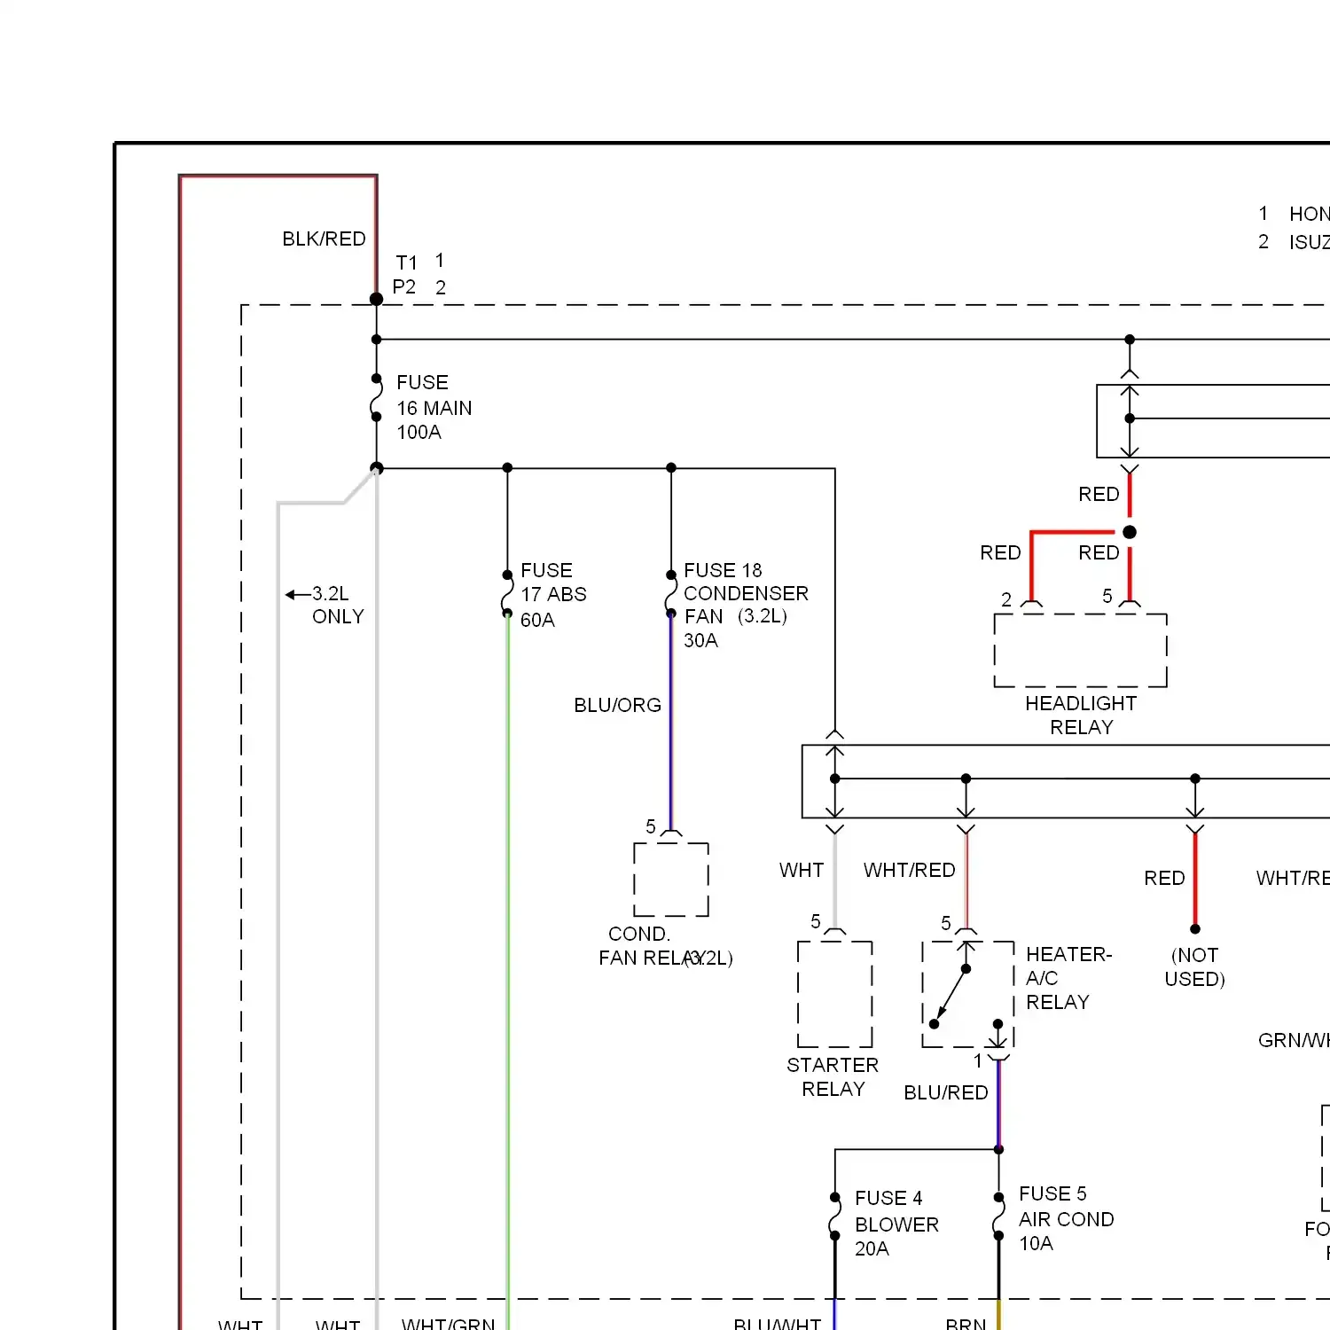Image resolution: width=1330 pixels, height=1330 pixels.
Task: Click the FUSE 4 BLOWER 20A label
Action: pyautogui.click(x=896, y=1224)
